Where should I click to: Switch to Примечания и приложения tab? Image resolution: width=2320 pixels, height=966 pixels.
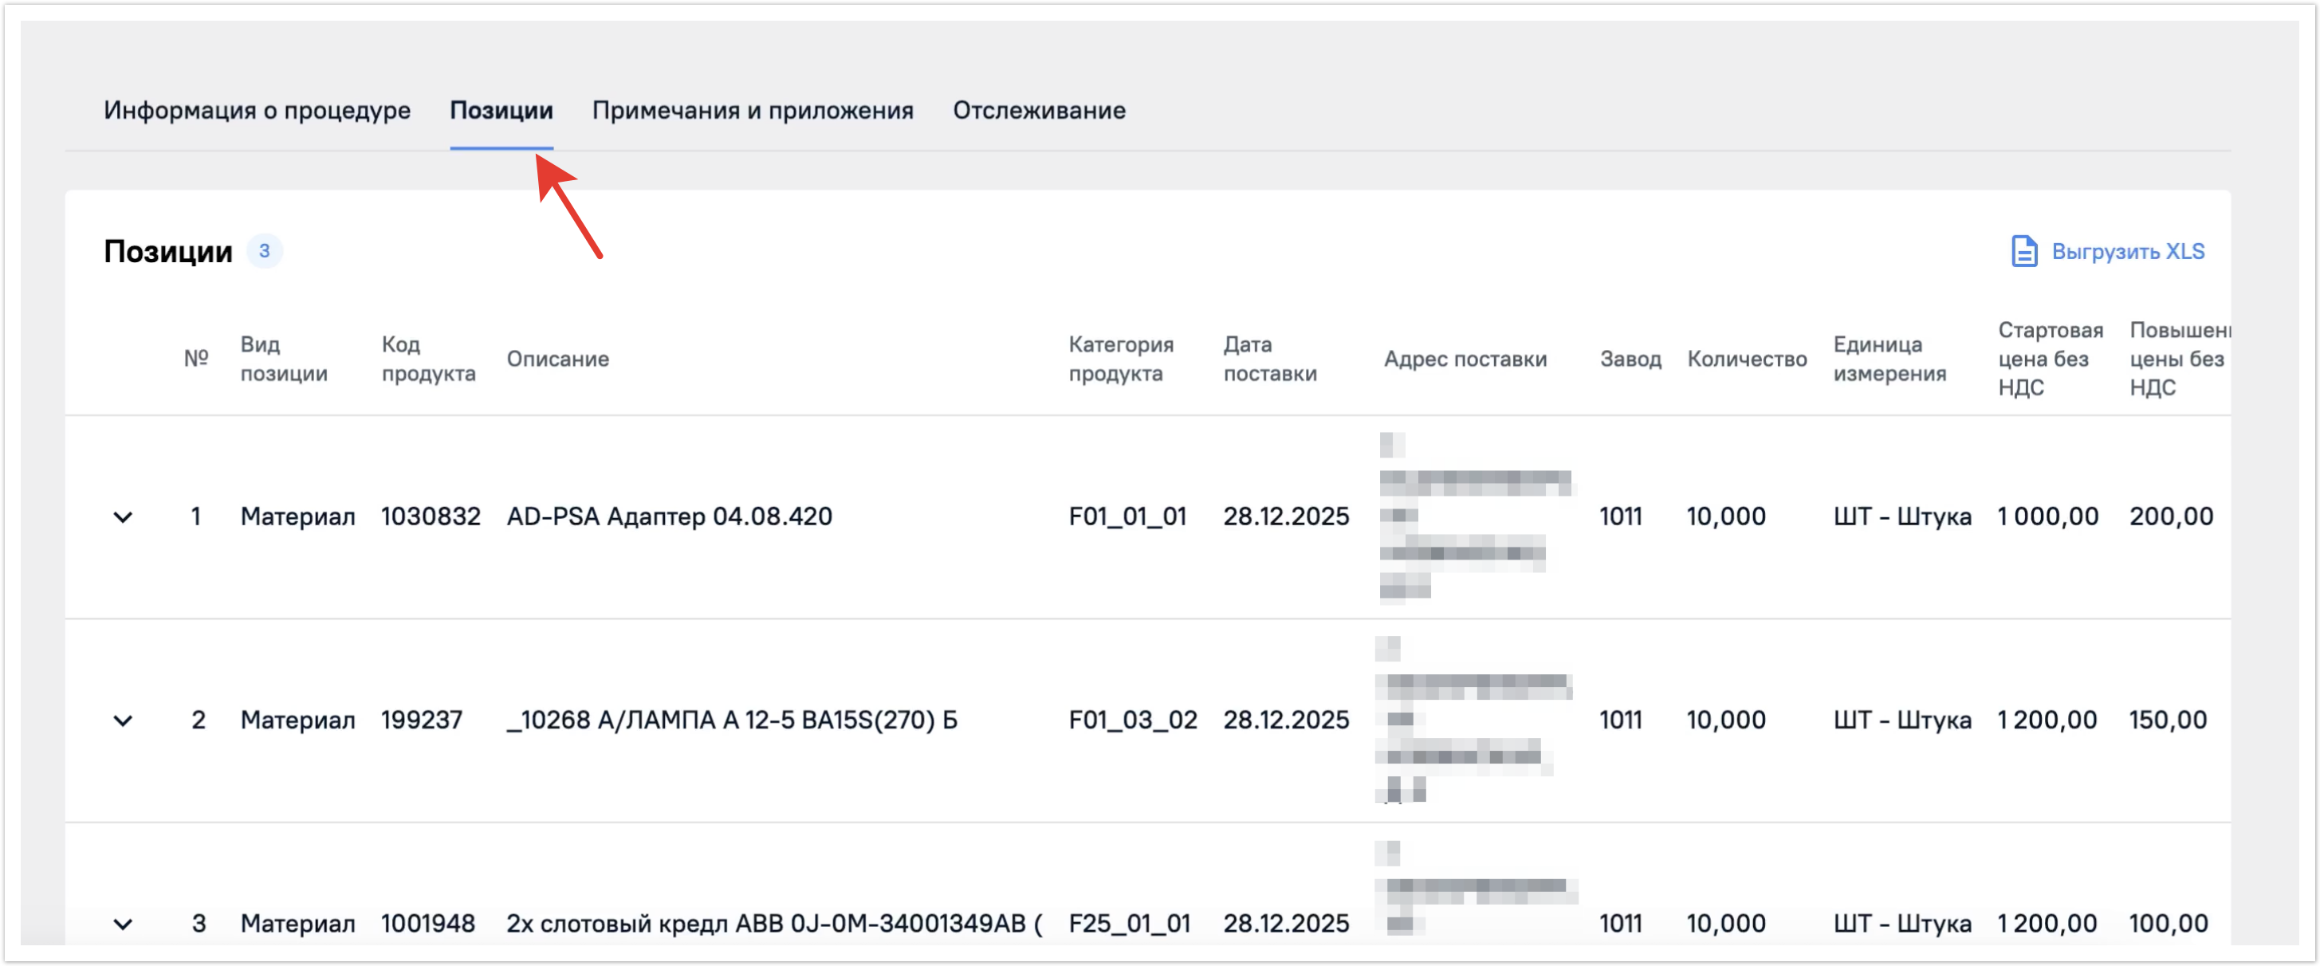point(752,110)
